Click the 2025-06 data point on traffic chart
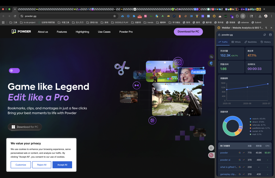Screen dimensions: 275x178 point(247,87)
